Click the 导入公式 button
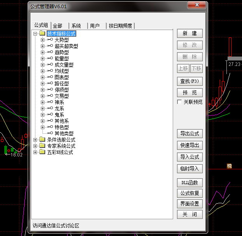242x236 pixels. pos(189,157)
